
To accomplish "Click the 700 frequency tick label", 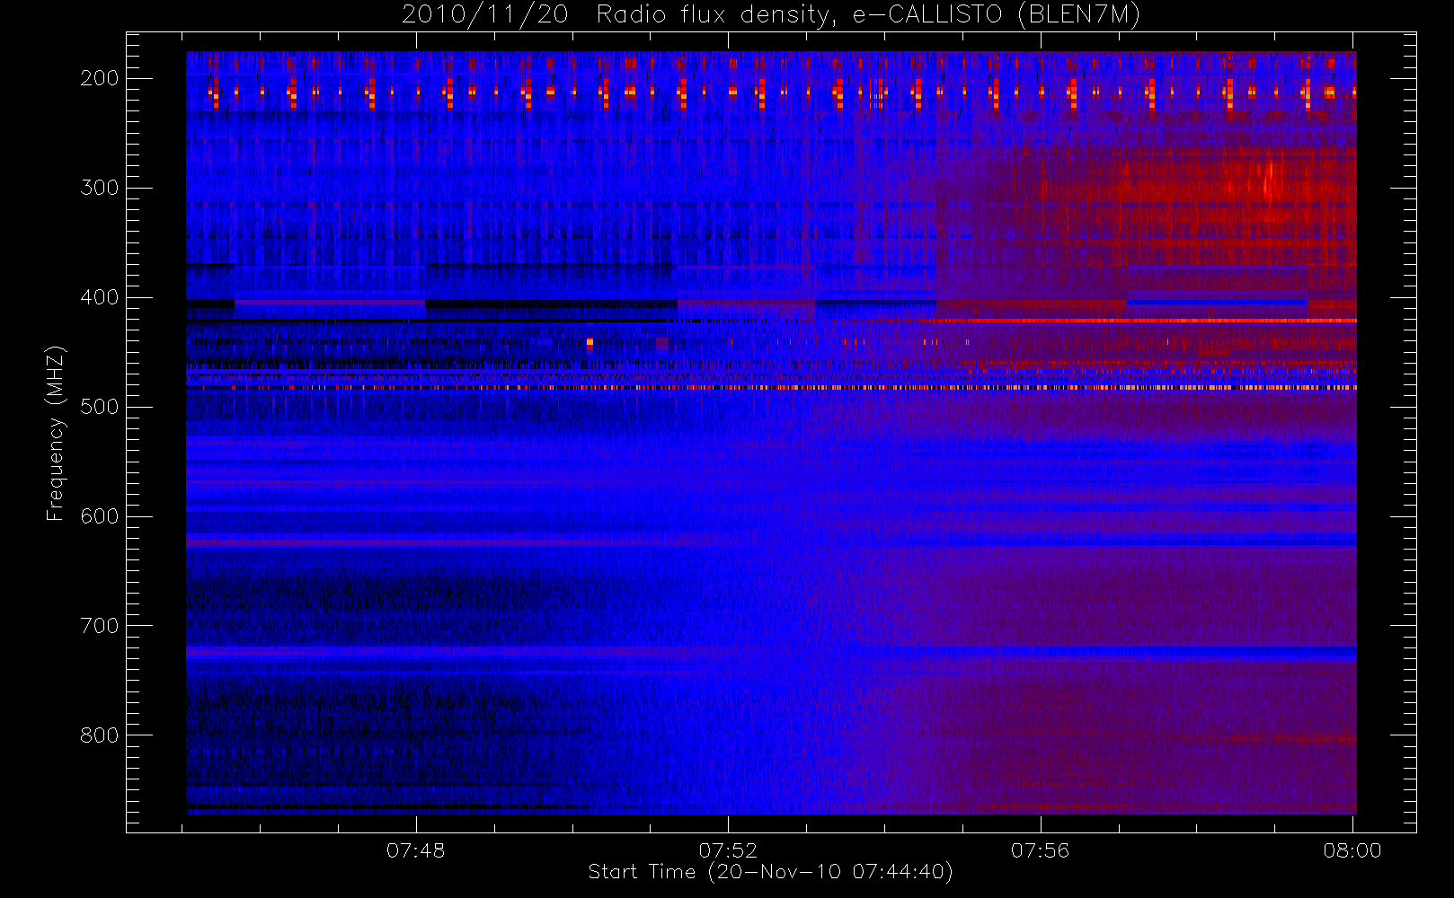I will (100, 626).
